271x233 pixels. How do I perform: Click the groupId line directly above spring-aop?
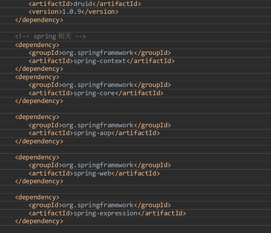[100, 125]
